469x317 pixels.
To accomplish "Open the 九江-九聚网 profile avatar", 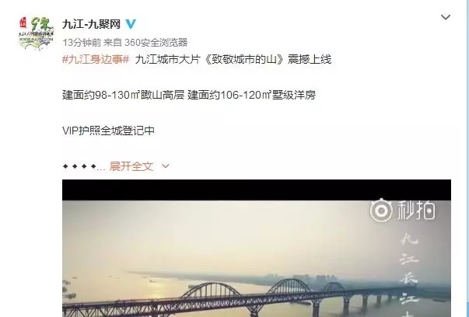I will [36, 33].
